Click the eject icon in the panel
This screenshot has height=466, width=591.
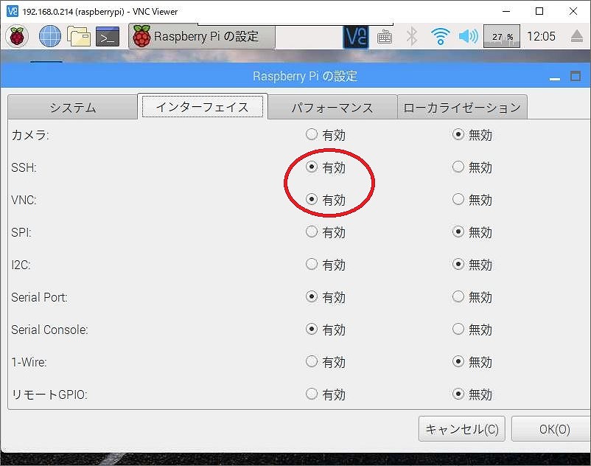(x=577, y=37)
